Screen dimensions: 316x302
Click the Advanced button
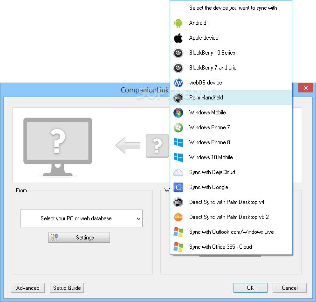[x=28, y=288]
